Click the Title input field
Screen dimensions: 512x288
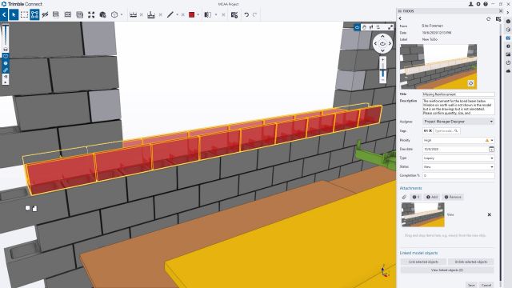tap(458, 94)
